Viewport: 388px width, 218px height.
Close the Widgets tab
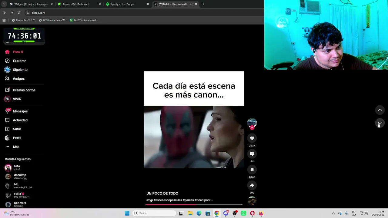pyautogui.click(x=52, y=4)
